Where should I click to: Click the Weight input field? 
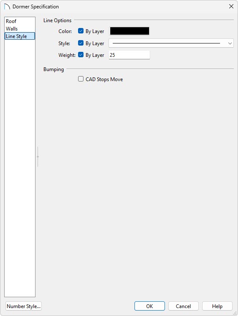129,55
